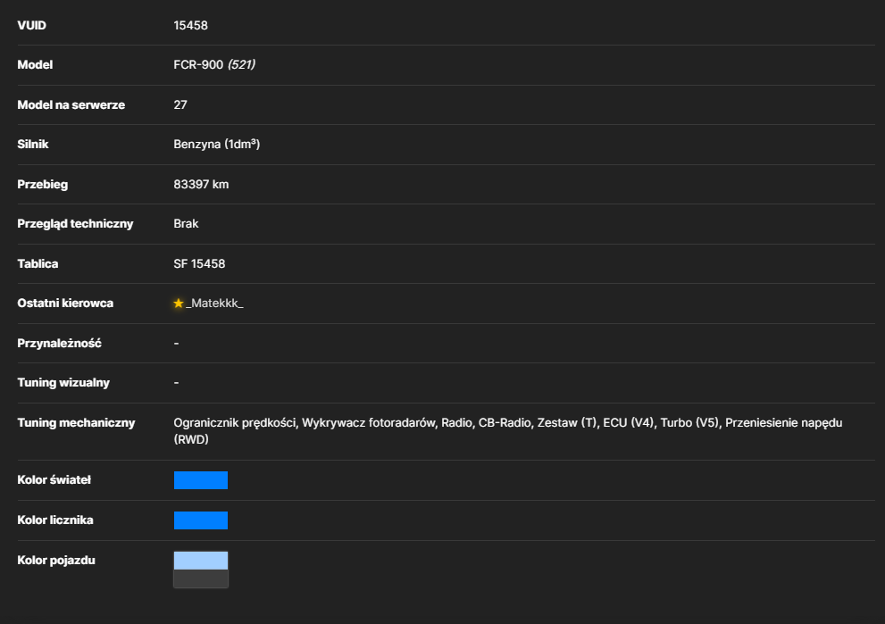The width and height of the screenshot is (885, 624).
Task: Select the blue Kolor licznika swatch
Action: (201, 520)
